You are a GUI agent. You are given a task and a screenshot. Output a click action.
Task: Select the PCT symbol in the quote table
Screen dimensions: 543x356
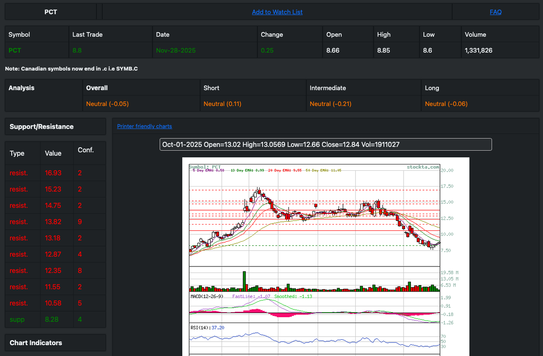[x=14, y=50]
